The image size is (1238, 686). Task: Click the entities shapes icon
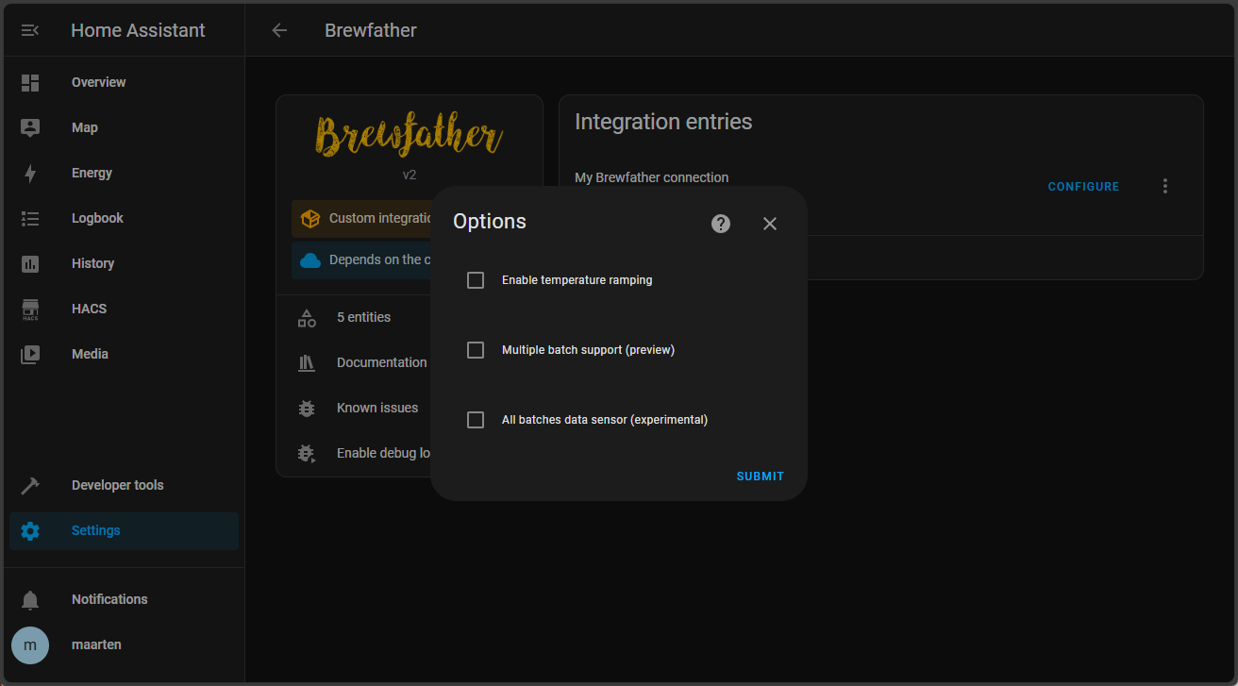click(x=307, y=317)
